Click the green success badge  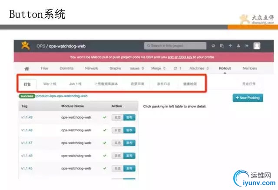pyautogui.click(x=27, y=96)
